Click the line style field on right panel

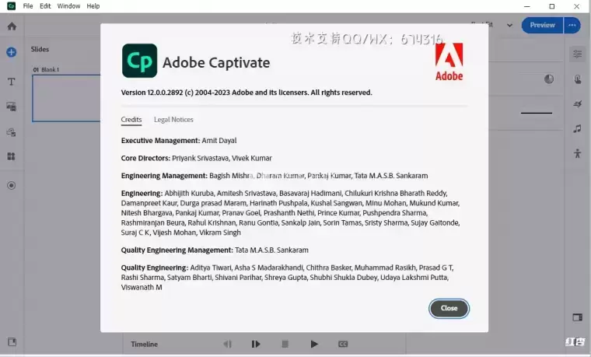pos(537,113)
